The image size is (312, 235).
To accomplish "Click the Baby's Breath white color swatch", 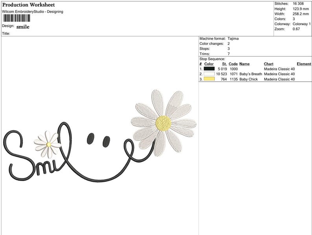I will [x=209, y=74].
